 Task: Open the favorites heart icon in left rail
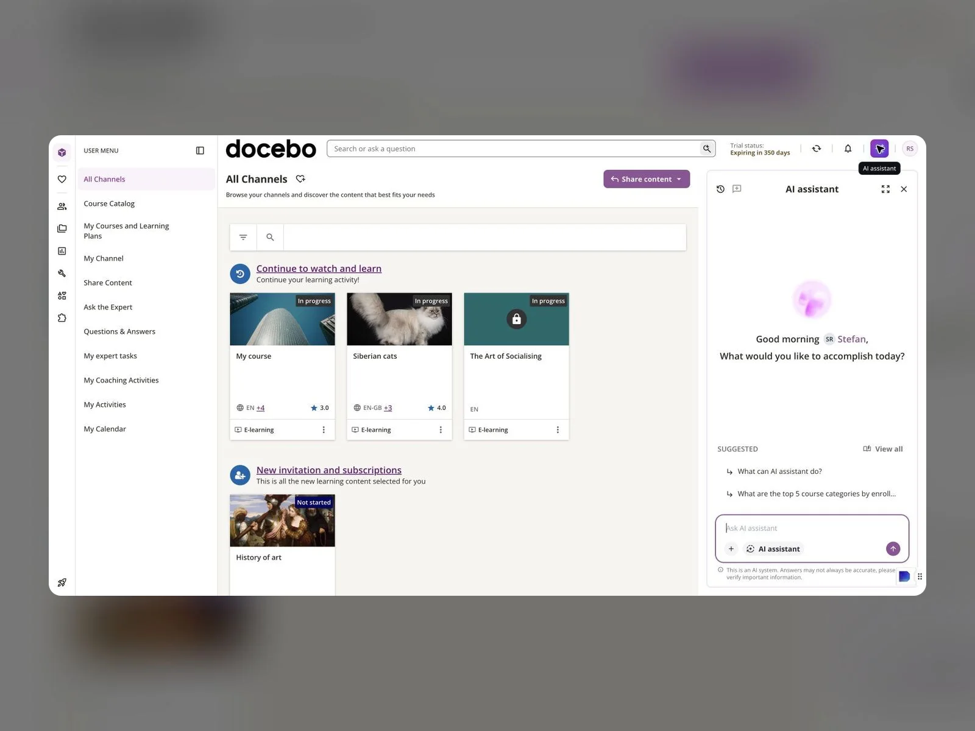click(x=62, y=179)
